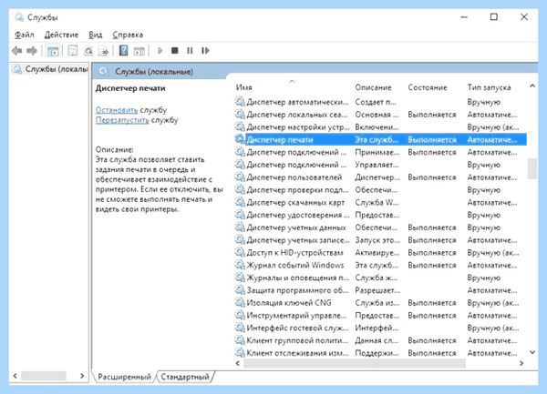
Task: Click gear icon of Клиент групповой политики
Action: pos(240,340)
